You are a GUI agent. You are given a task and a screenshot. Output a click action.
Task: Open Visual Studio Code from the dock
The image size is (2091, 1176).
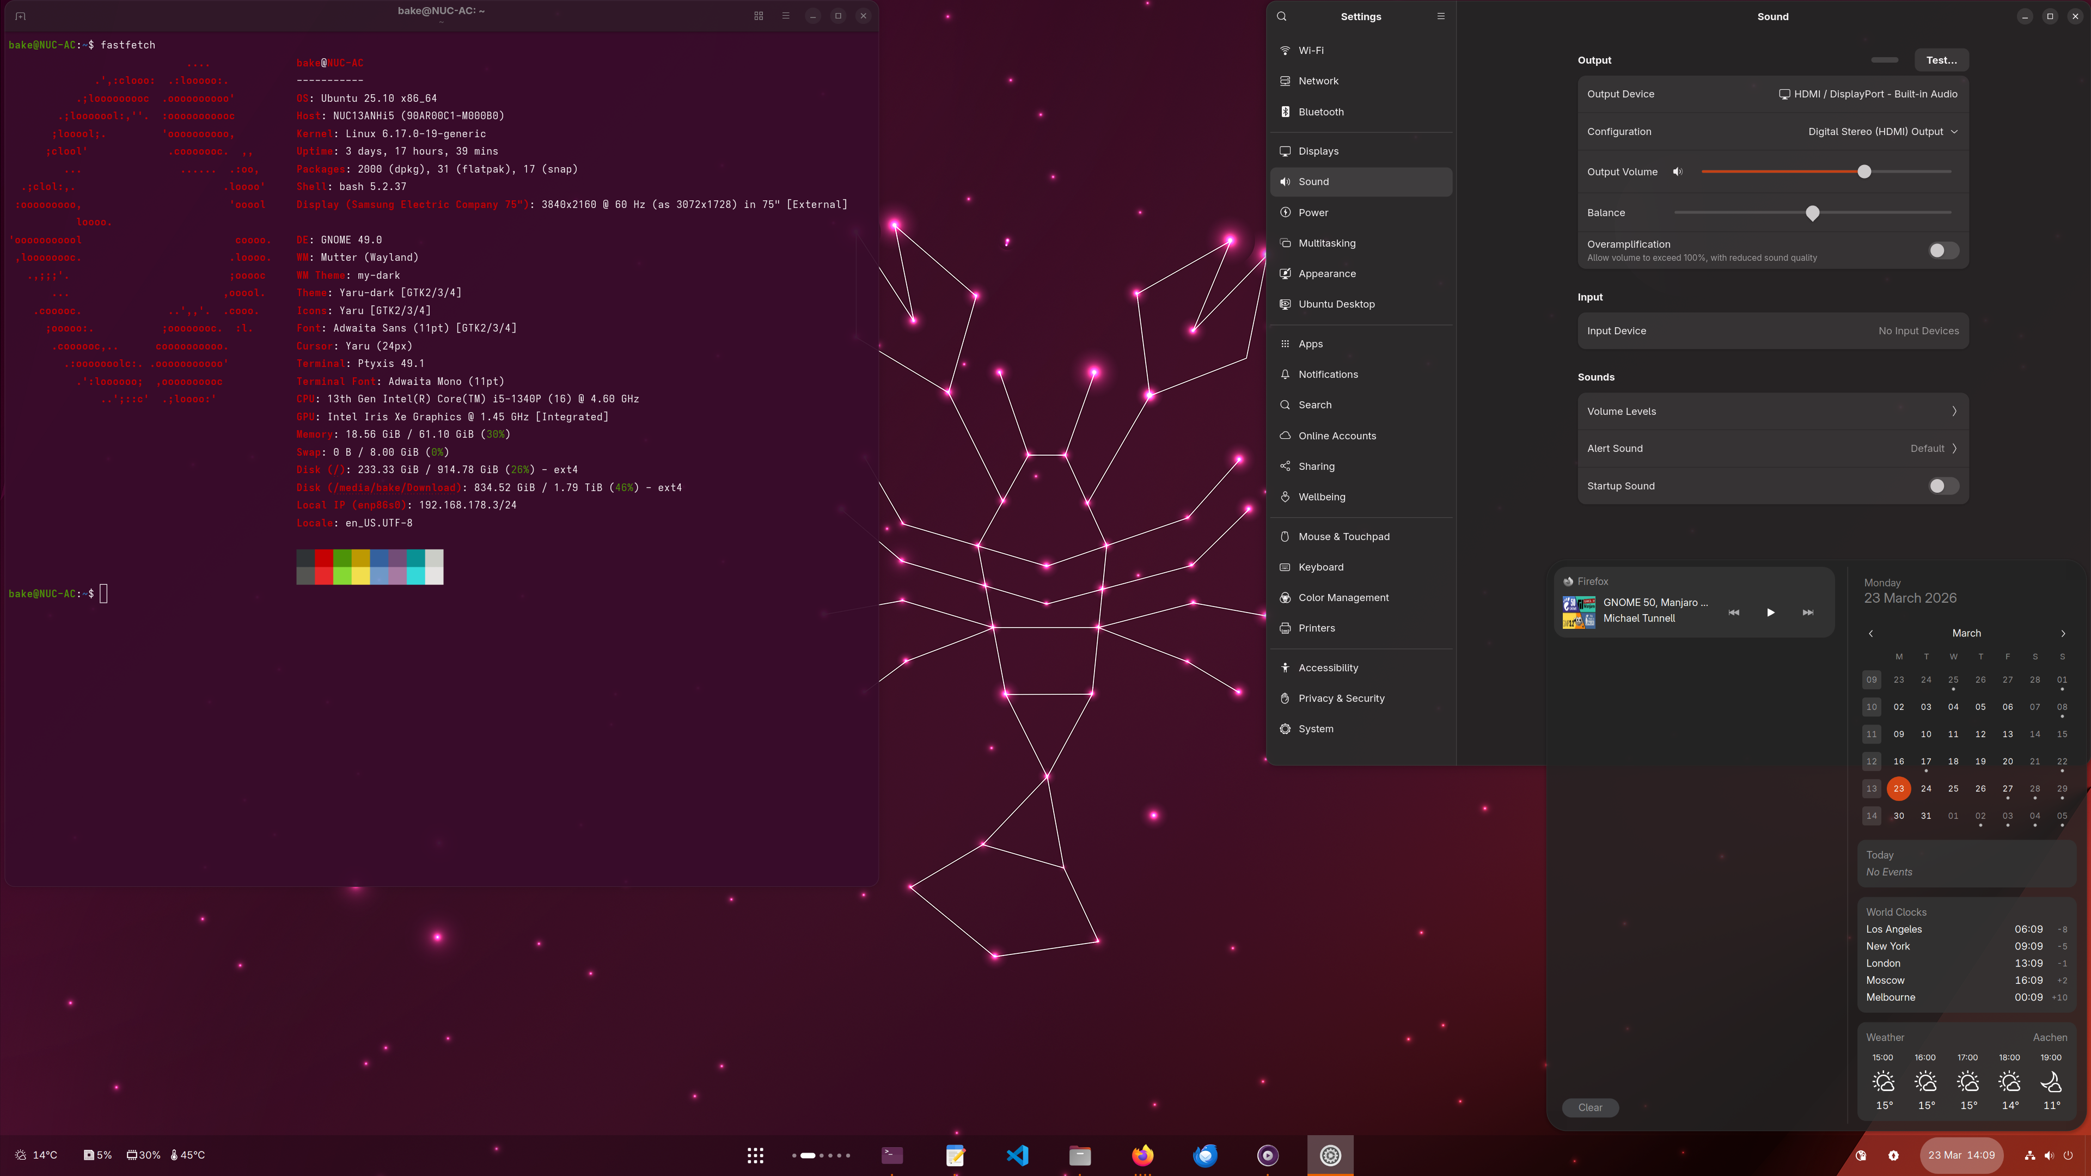[1017, 1155]
